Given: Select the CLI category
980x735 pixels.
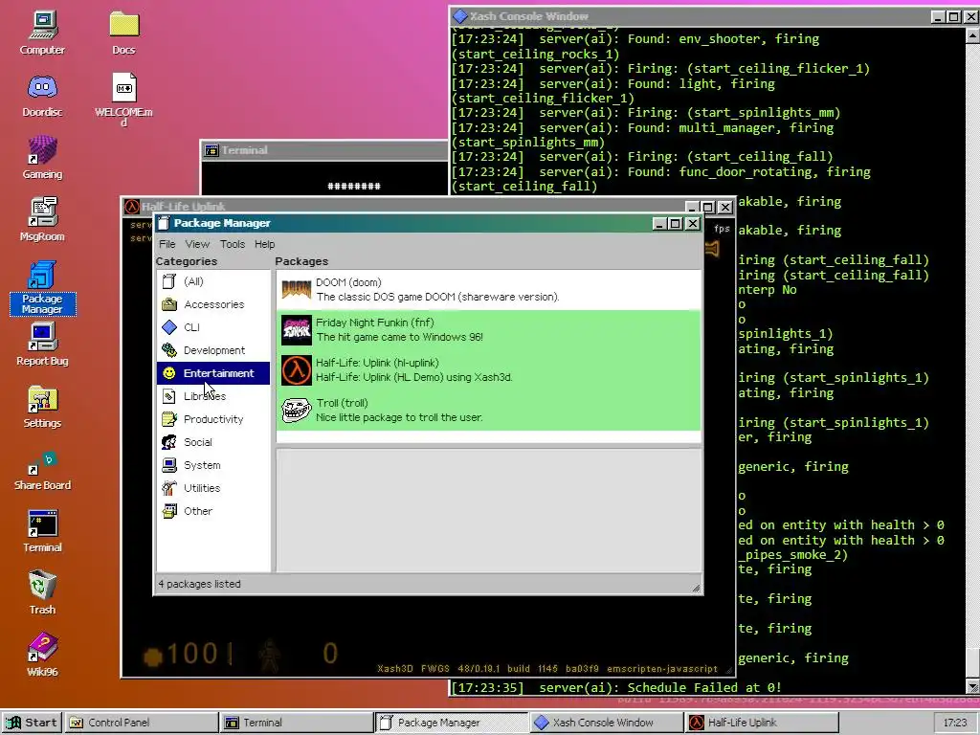Looking at the screenshot, I should (213, 327).
